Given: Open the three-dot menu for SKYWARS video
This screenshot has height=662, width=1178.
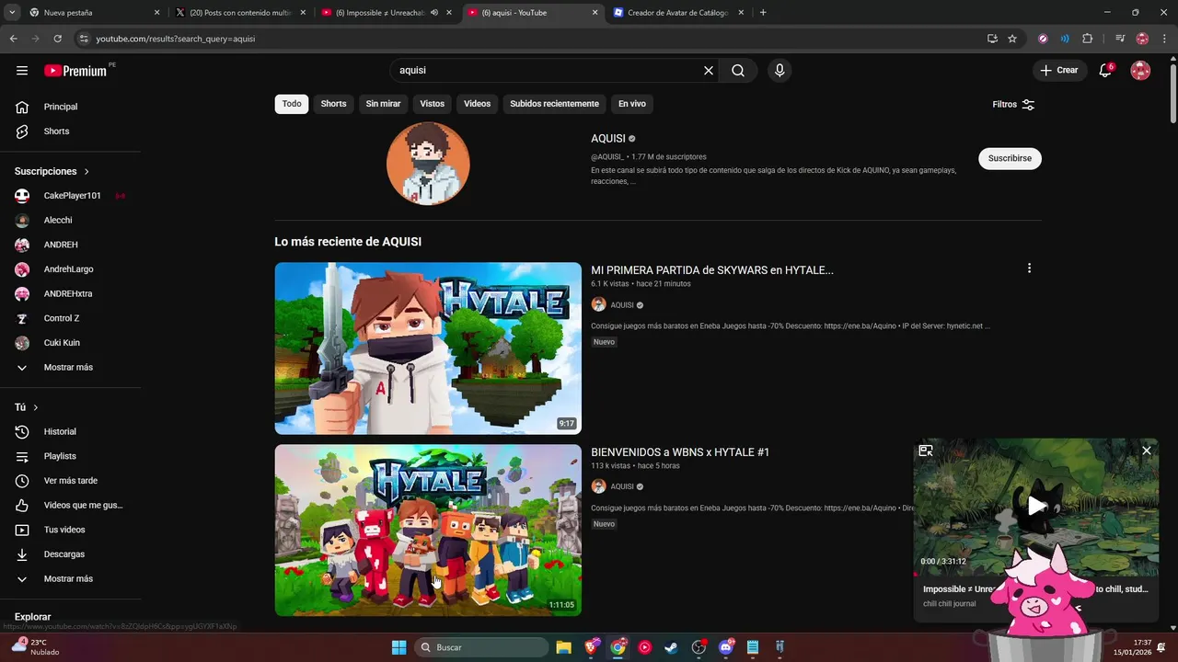Looking at the screenshot, I should pos(1029,268).
